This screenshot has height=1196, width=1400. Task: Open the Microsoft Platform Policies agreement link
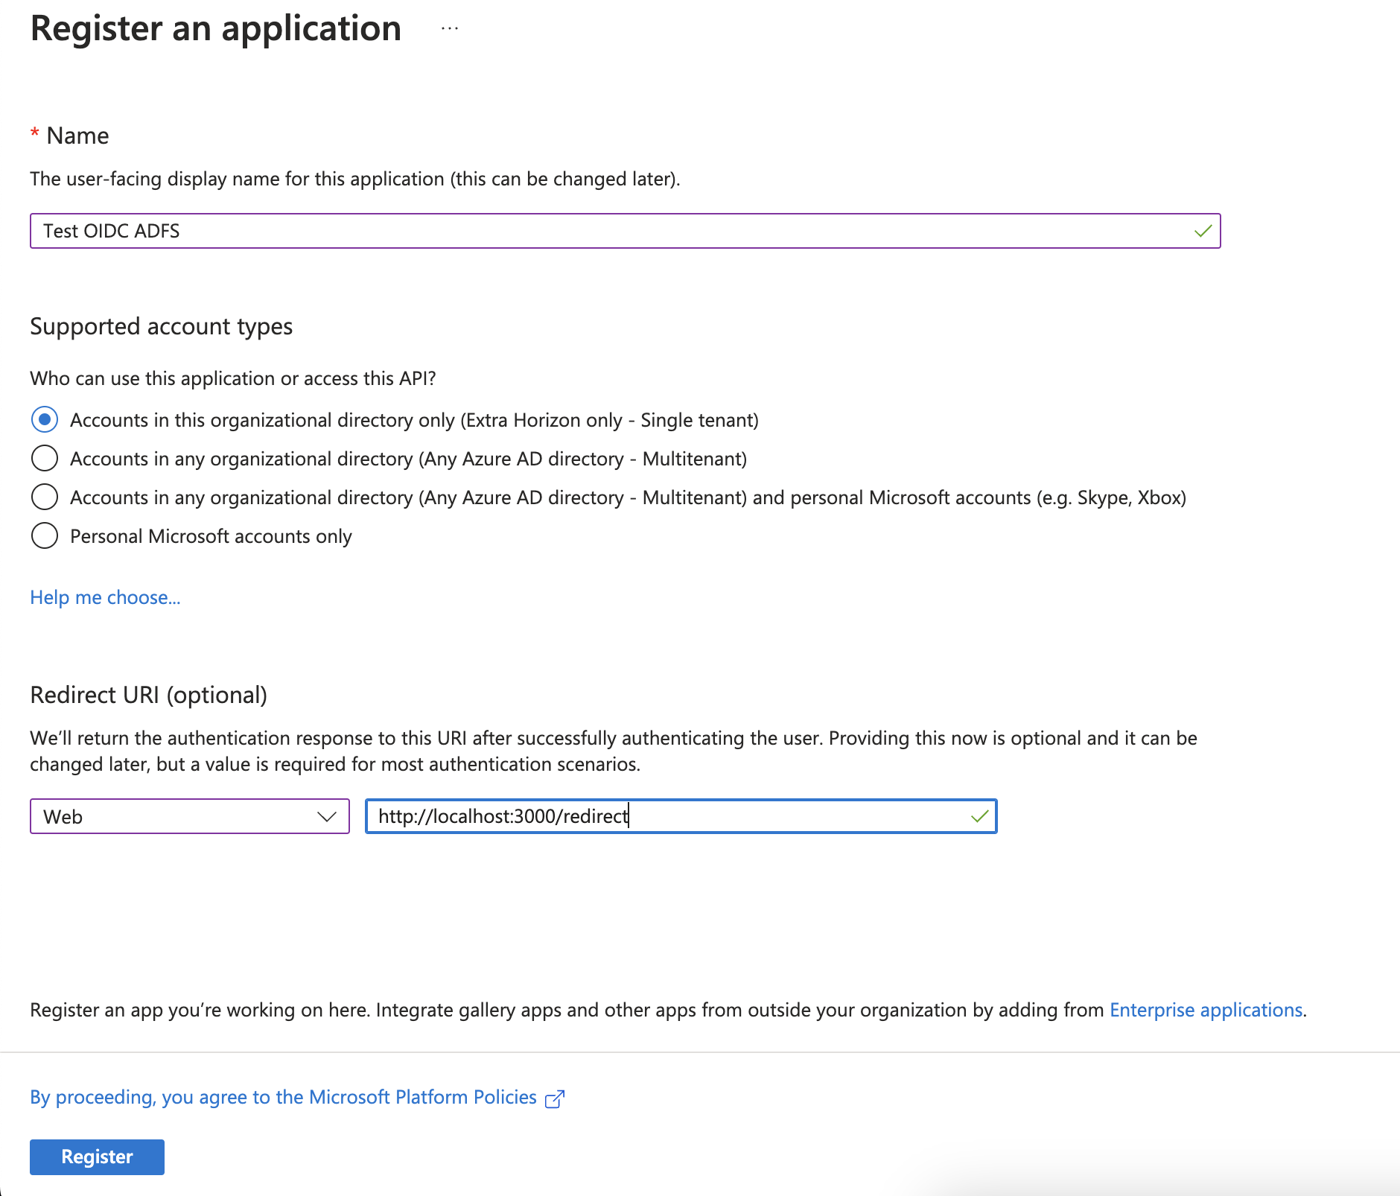(283, 1097)
